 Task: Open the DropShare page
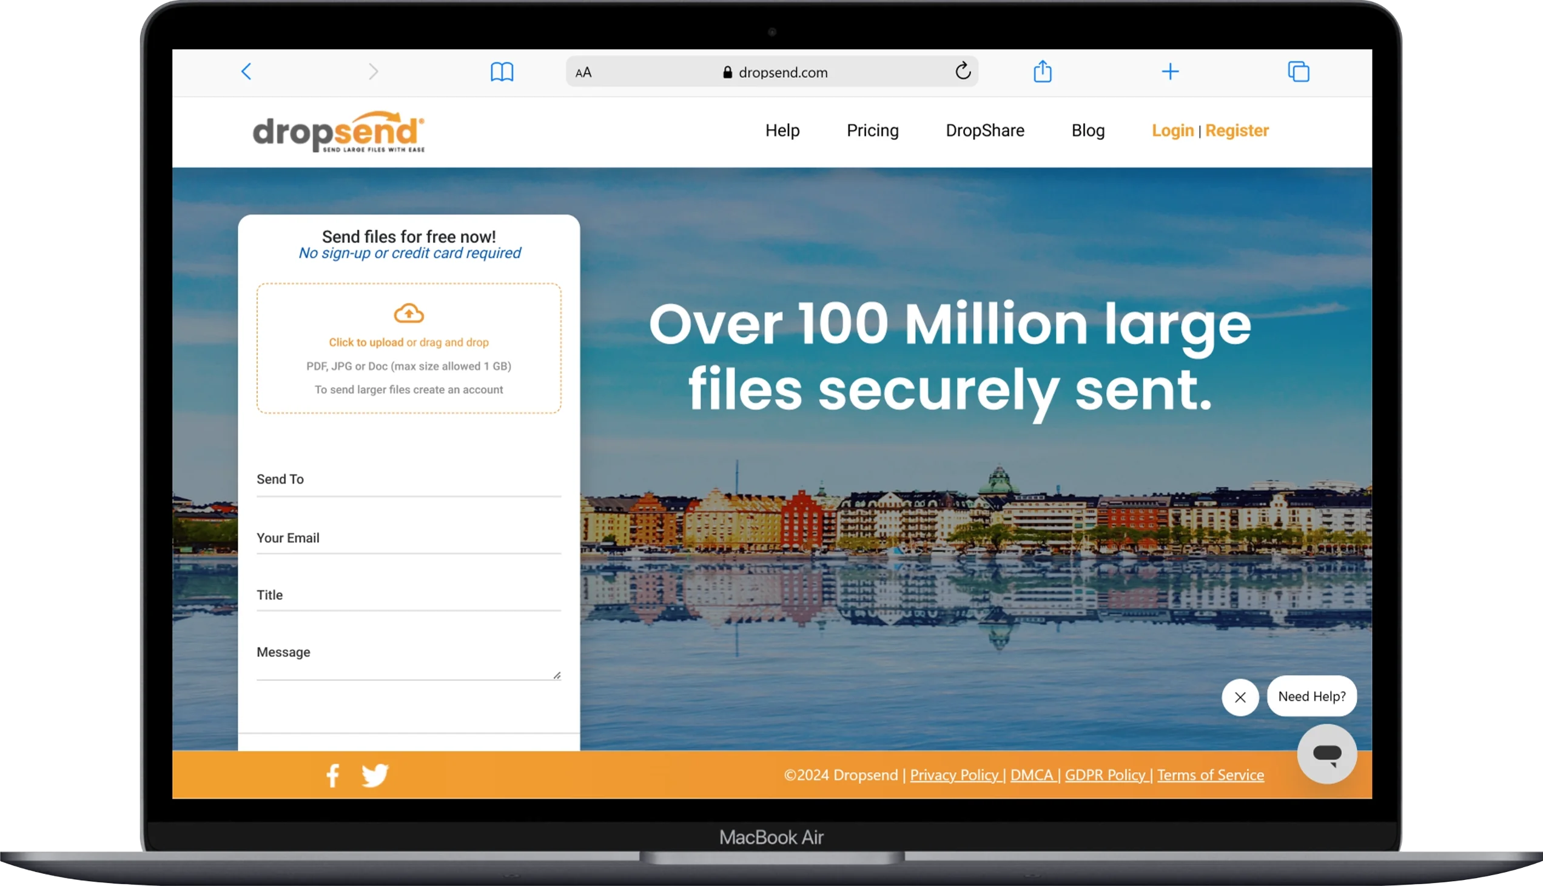(x=984, y=131)
